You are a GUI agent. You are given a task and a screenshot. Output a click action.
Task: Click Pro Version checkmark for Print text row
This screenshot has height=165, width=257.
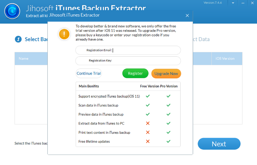coord(168,132)
